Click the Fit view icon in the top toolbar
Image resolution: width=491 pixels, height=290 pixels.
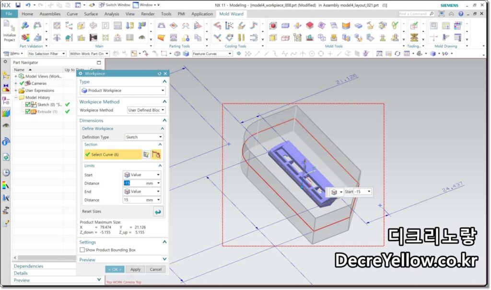tap(379, 54)
